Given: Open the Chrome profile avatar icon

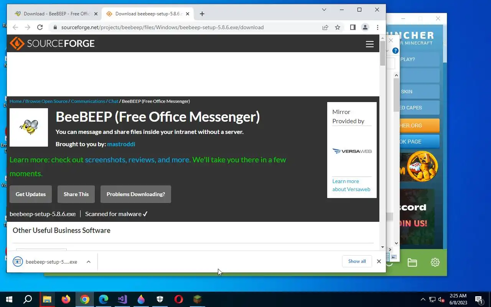Looking at the screenshot, I should 365,27.
